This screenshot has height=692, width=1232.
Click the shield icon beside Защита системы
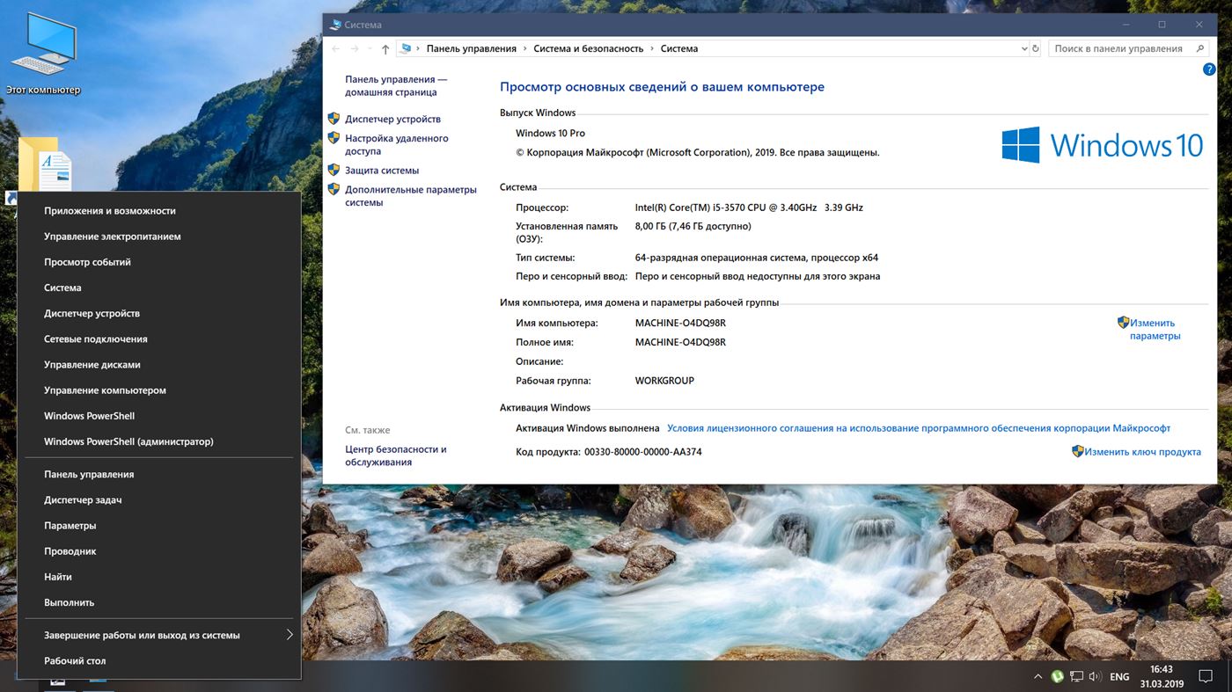(x=334, y=170)
